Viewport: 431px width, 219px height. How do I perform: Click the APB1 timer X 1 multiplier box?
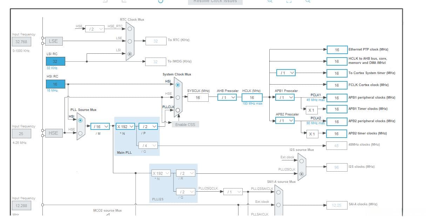[x=311, y=110]
